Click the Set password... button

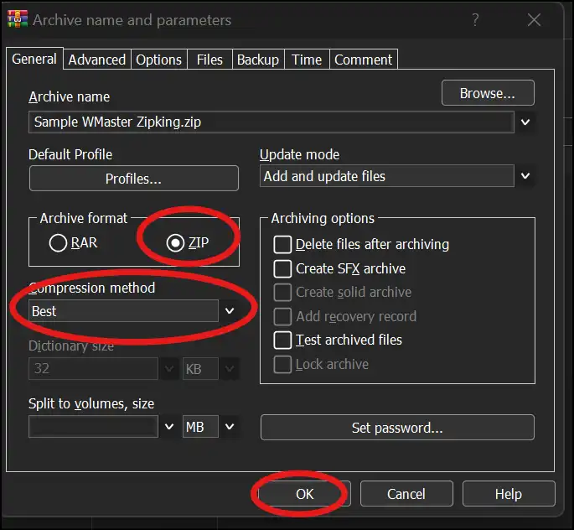[397, 428]
